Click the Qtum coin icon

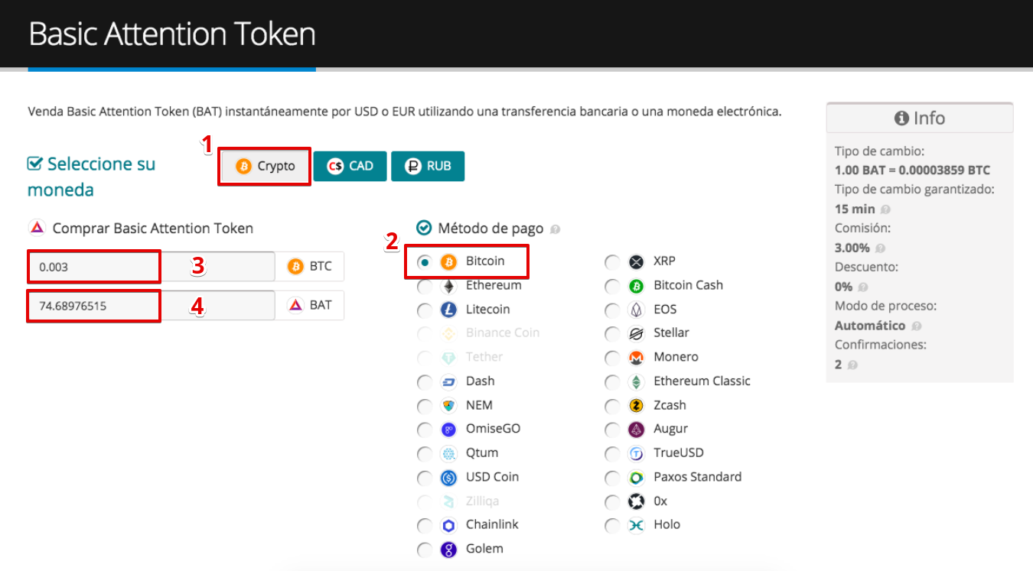[448, 453]
